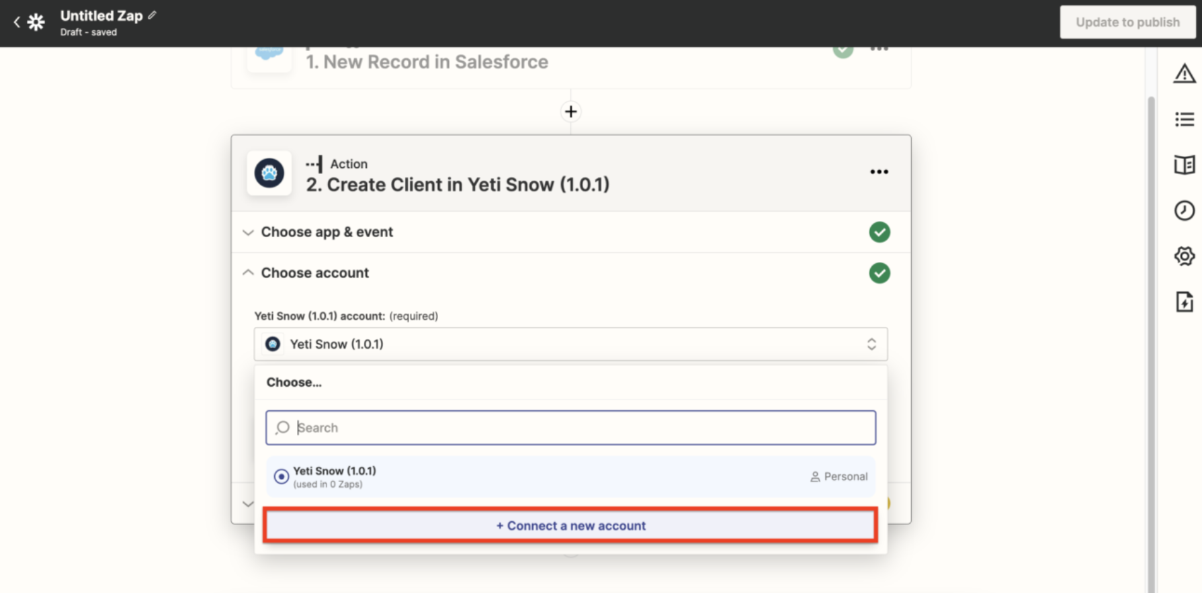Screen dimensions: 1202x593
Task: Click the step 1 New Record in Salesforce title
Action: [x=427, y=62]
